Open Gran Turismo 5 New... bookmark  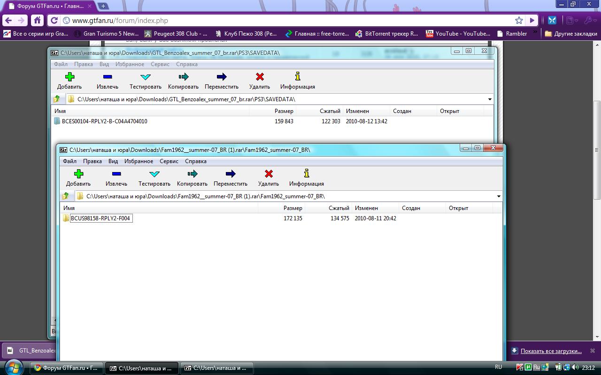pyautogui.click(x=106, y=33)
